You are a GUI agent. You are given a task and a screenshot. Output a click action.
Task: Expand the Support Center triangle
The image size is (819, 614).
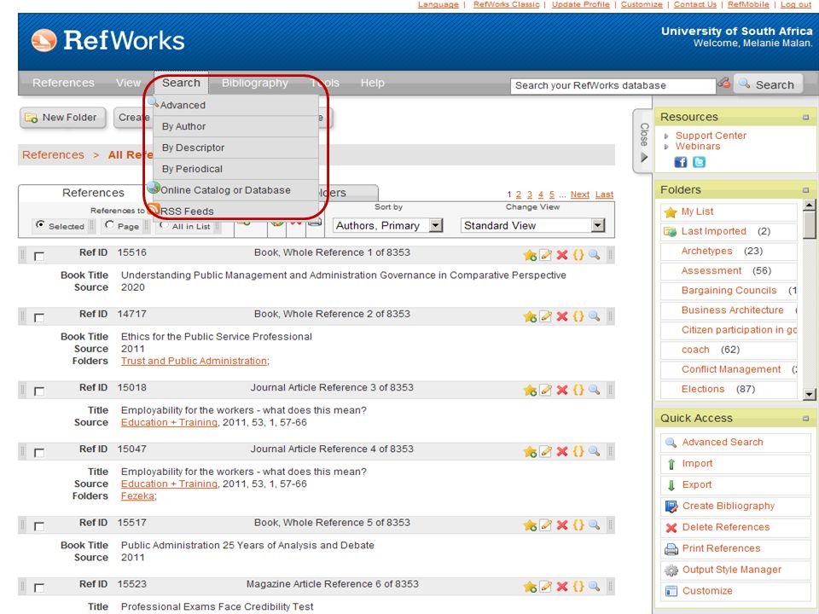tap(666, 136)
